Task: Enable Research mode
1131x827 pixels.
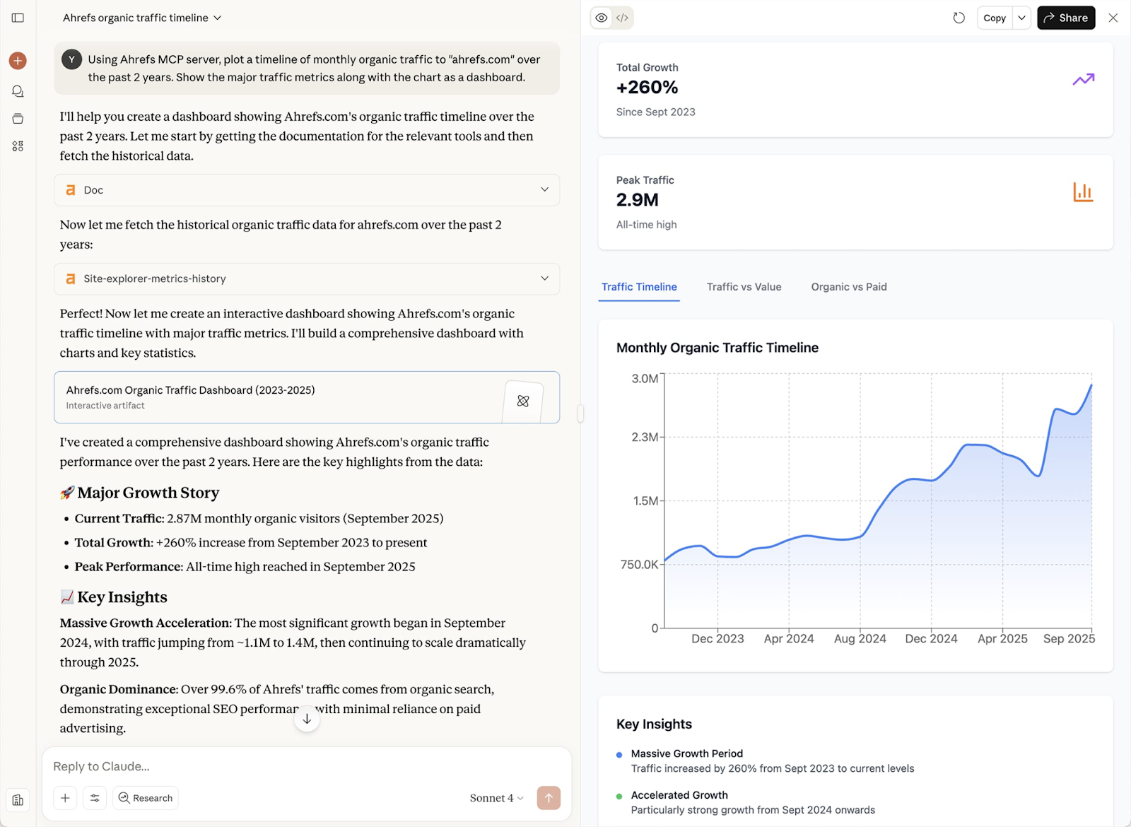Action: point(145,797)
